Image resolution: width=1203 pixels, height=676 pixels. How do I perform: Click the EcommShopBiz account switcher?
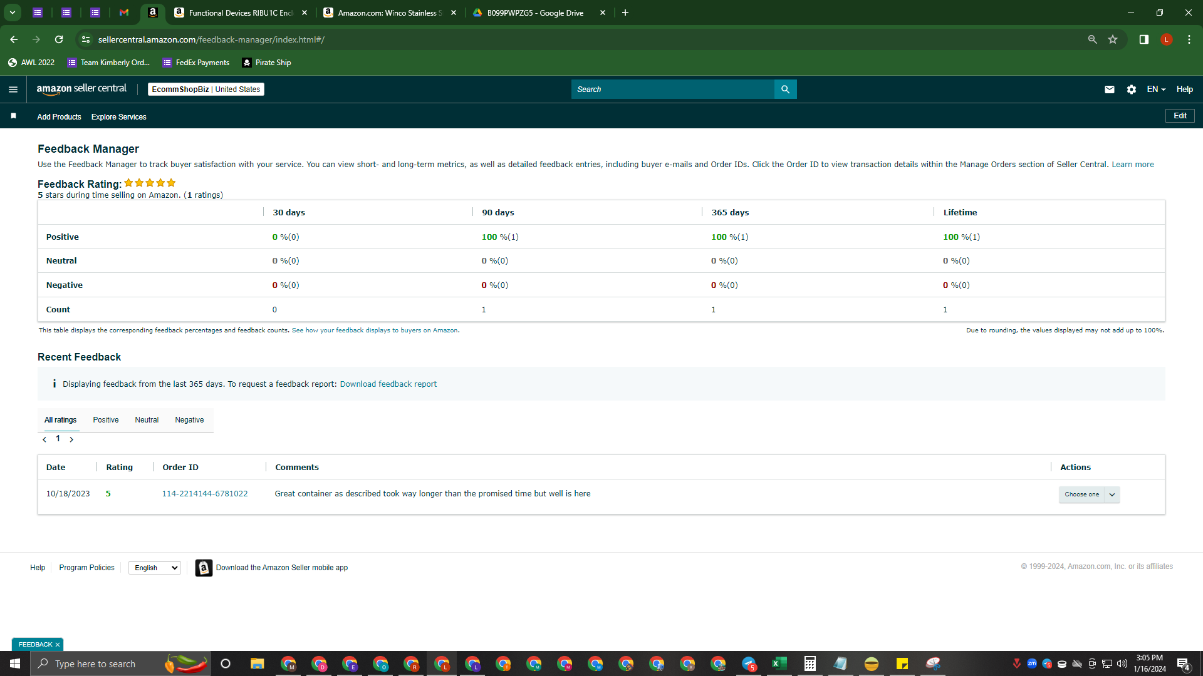(206, 90)
